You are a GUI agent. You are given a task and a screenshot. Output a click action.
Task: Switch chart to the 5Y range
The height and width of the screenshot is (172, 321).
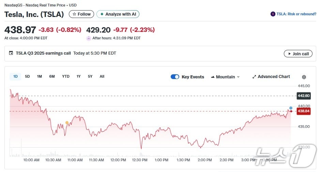[x=90, y=76]
